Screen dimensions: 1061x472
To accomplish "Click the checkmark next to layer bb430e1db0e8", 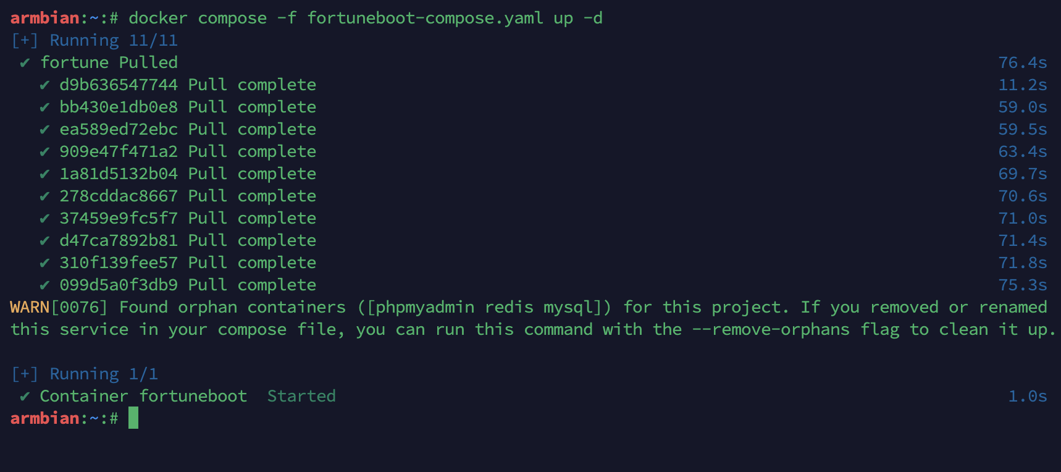I will pyautogui.click(x=44, y=107).
